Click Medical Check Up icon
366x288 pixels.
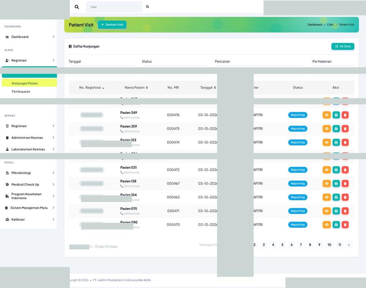tap(7, 185)
